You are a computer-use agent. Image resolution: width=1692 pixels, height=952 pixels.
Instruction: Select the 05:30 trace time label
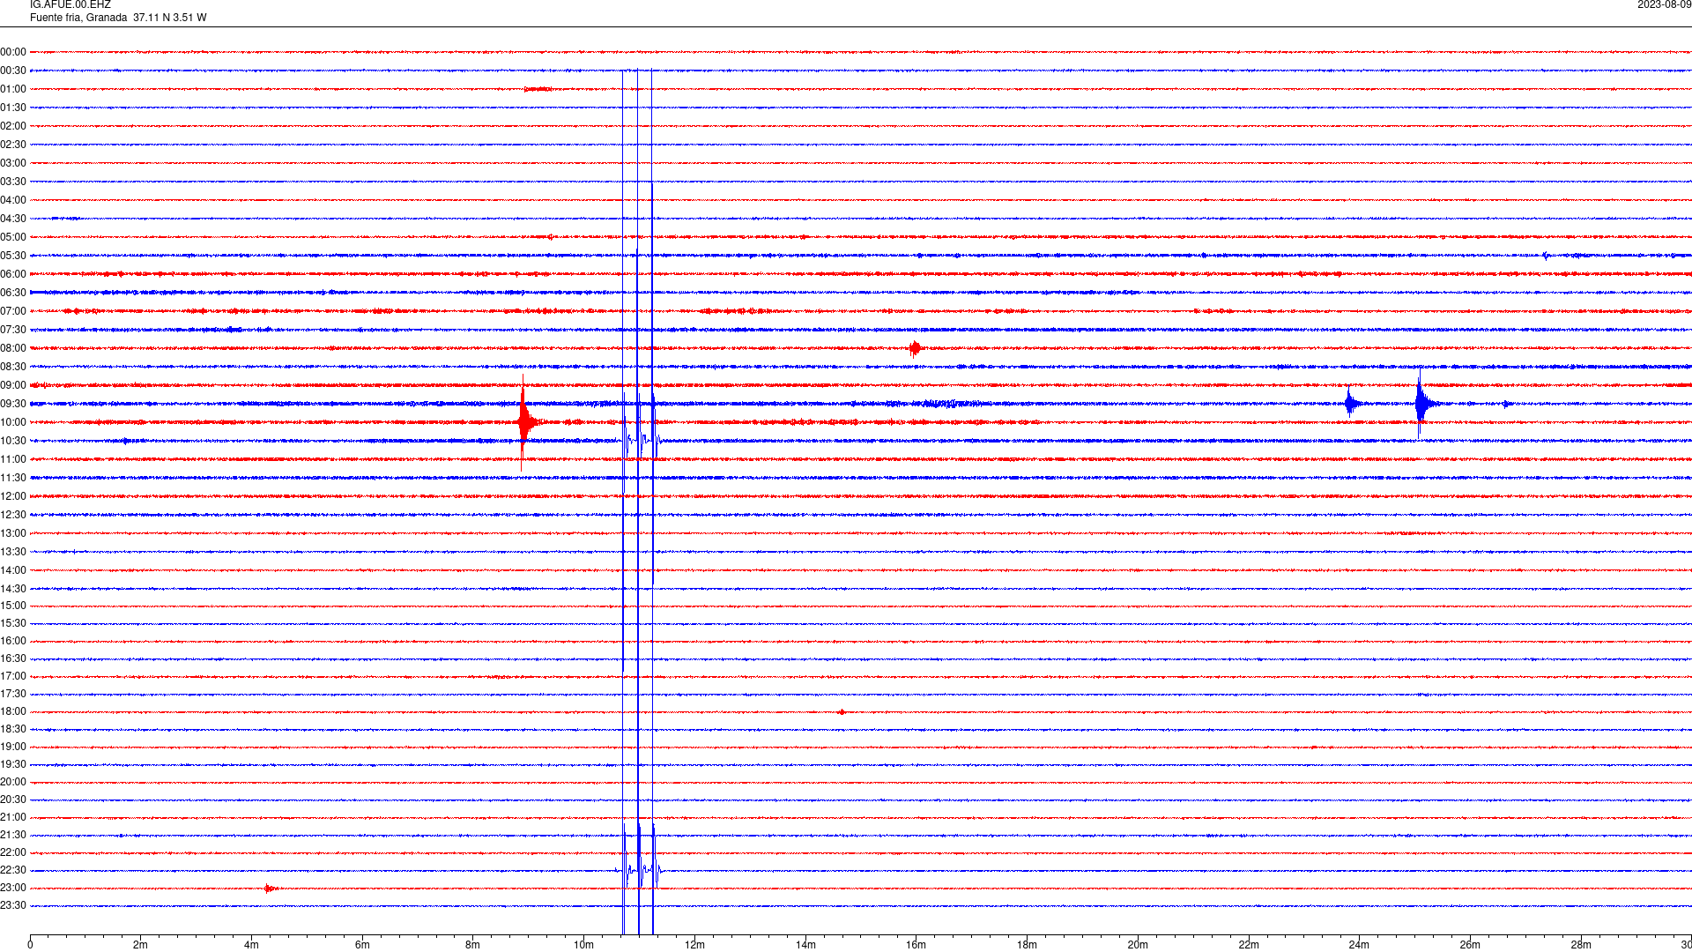13,256
